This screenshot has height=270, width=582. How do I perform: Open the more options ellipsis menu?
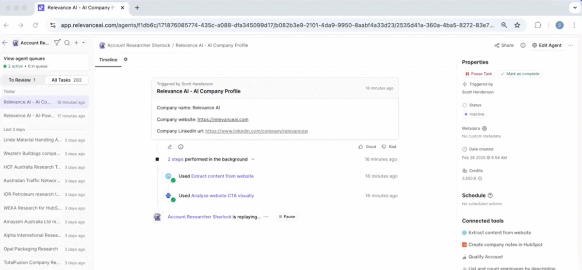(x=571, y=45)
